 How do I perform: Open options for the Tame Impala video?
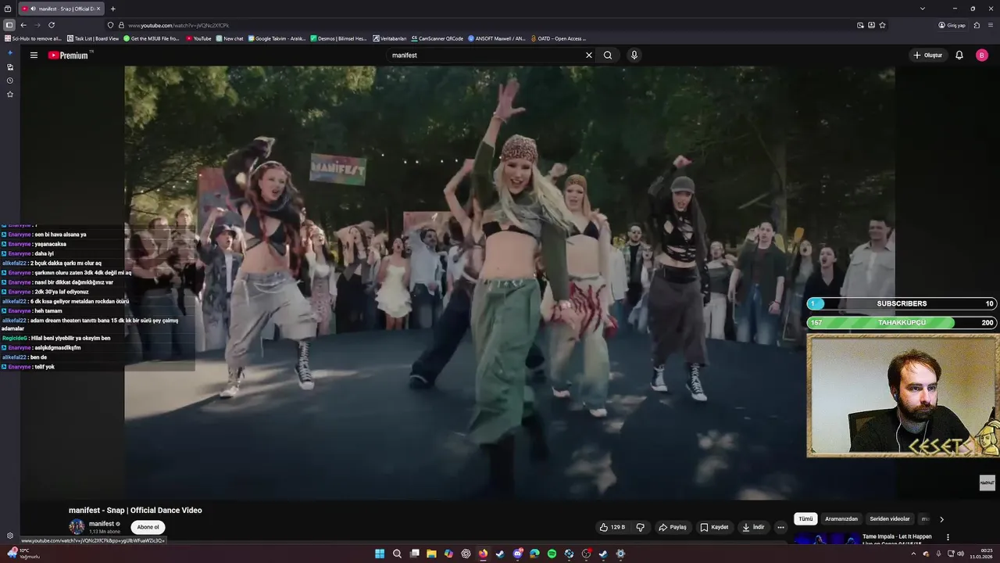948,537
